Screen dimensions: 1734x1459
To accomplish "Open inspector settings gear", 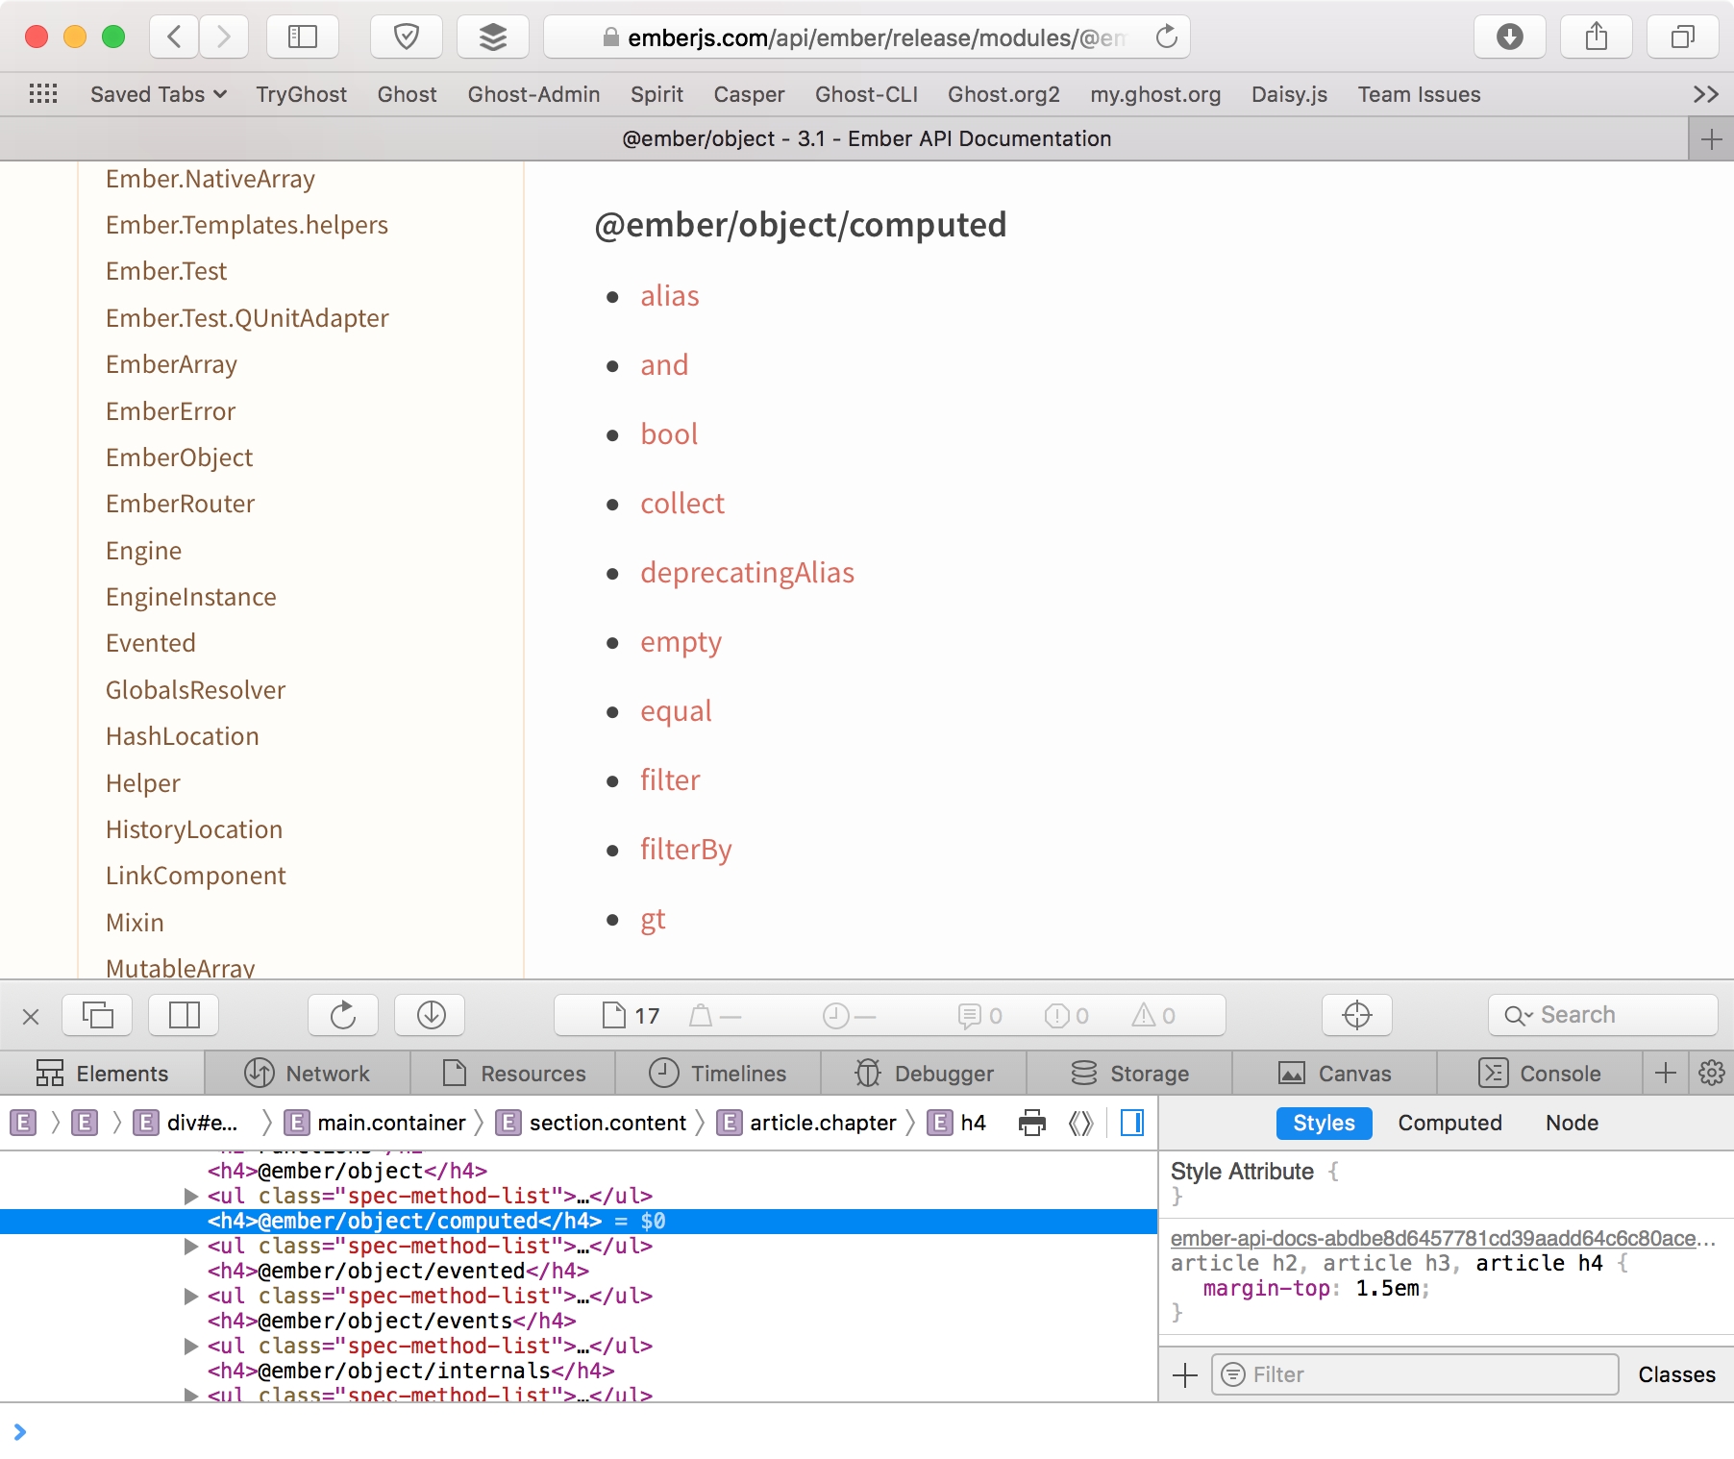I will pos(1712,1073).
